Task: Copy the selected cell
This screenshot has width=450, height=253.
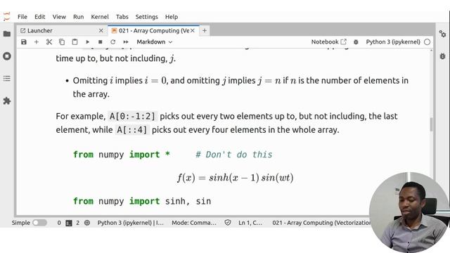Action: [62, 42]
